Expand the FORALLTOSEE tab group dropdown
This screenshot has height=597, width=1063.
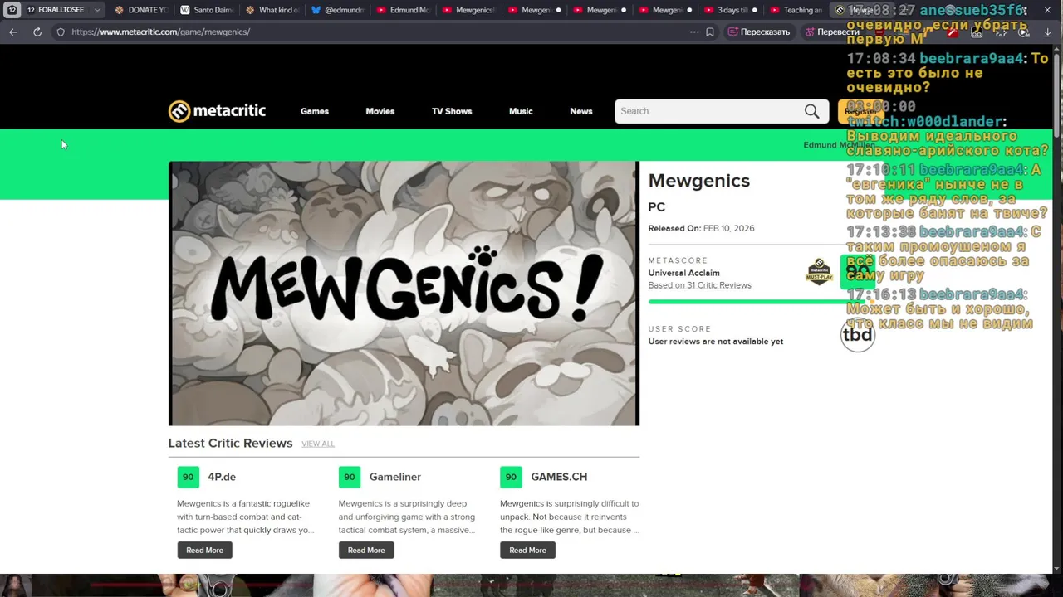[97, 10]
